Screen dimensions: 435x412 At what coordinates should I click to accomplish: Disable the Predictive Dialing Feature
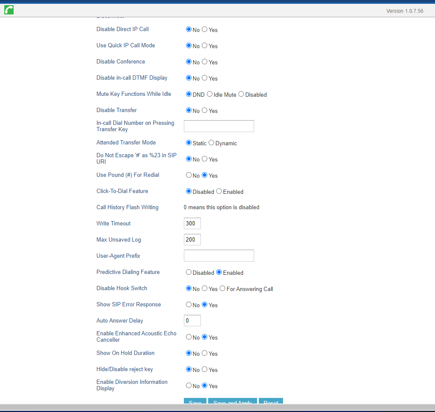189,273
